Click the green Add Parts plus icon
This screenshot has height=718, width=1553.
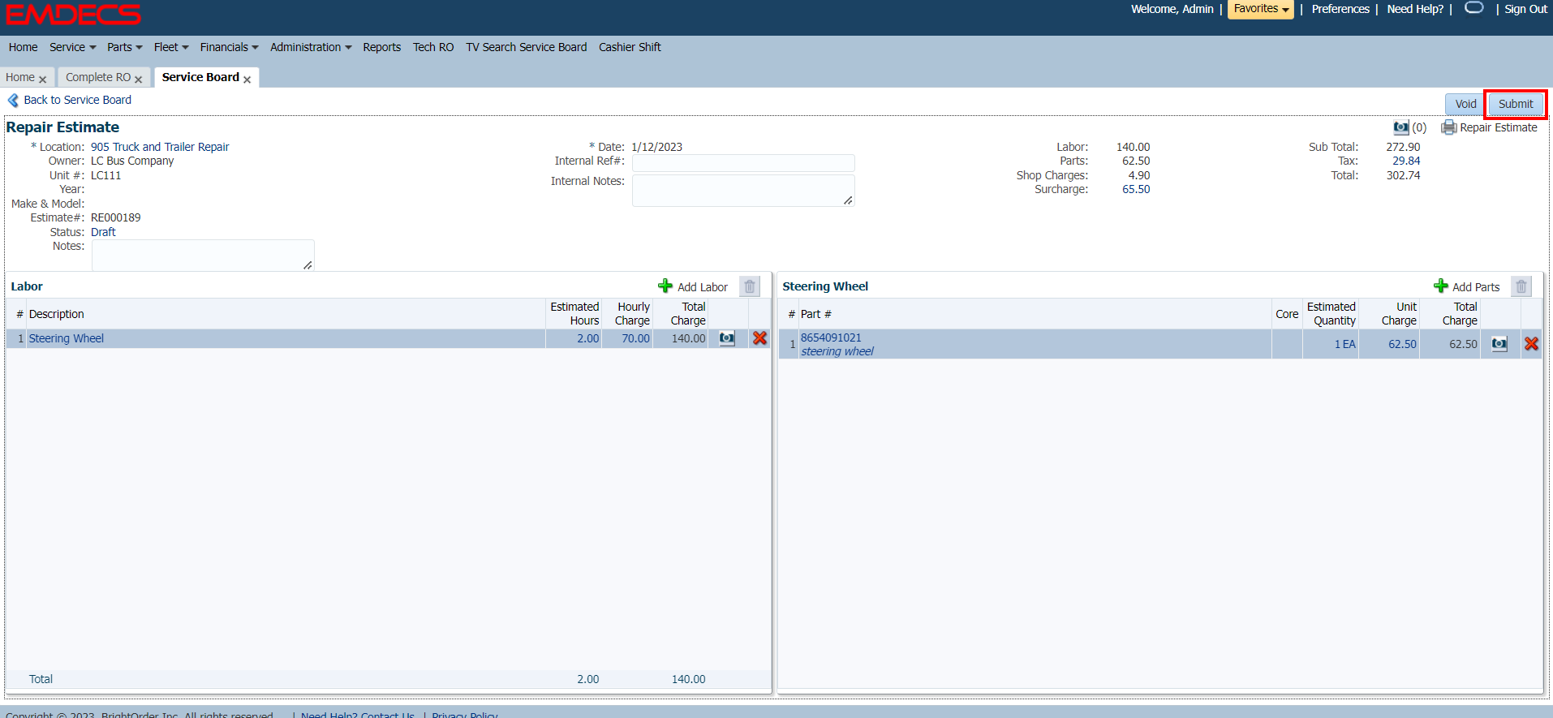[x=1440, y=286]
